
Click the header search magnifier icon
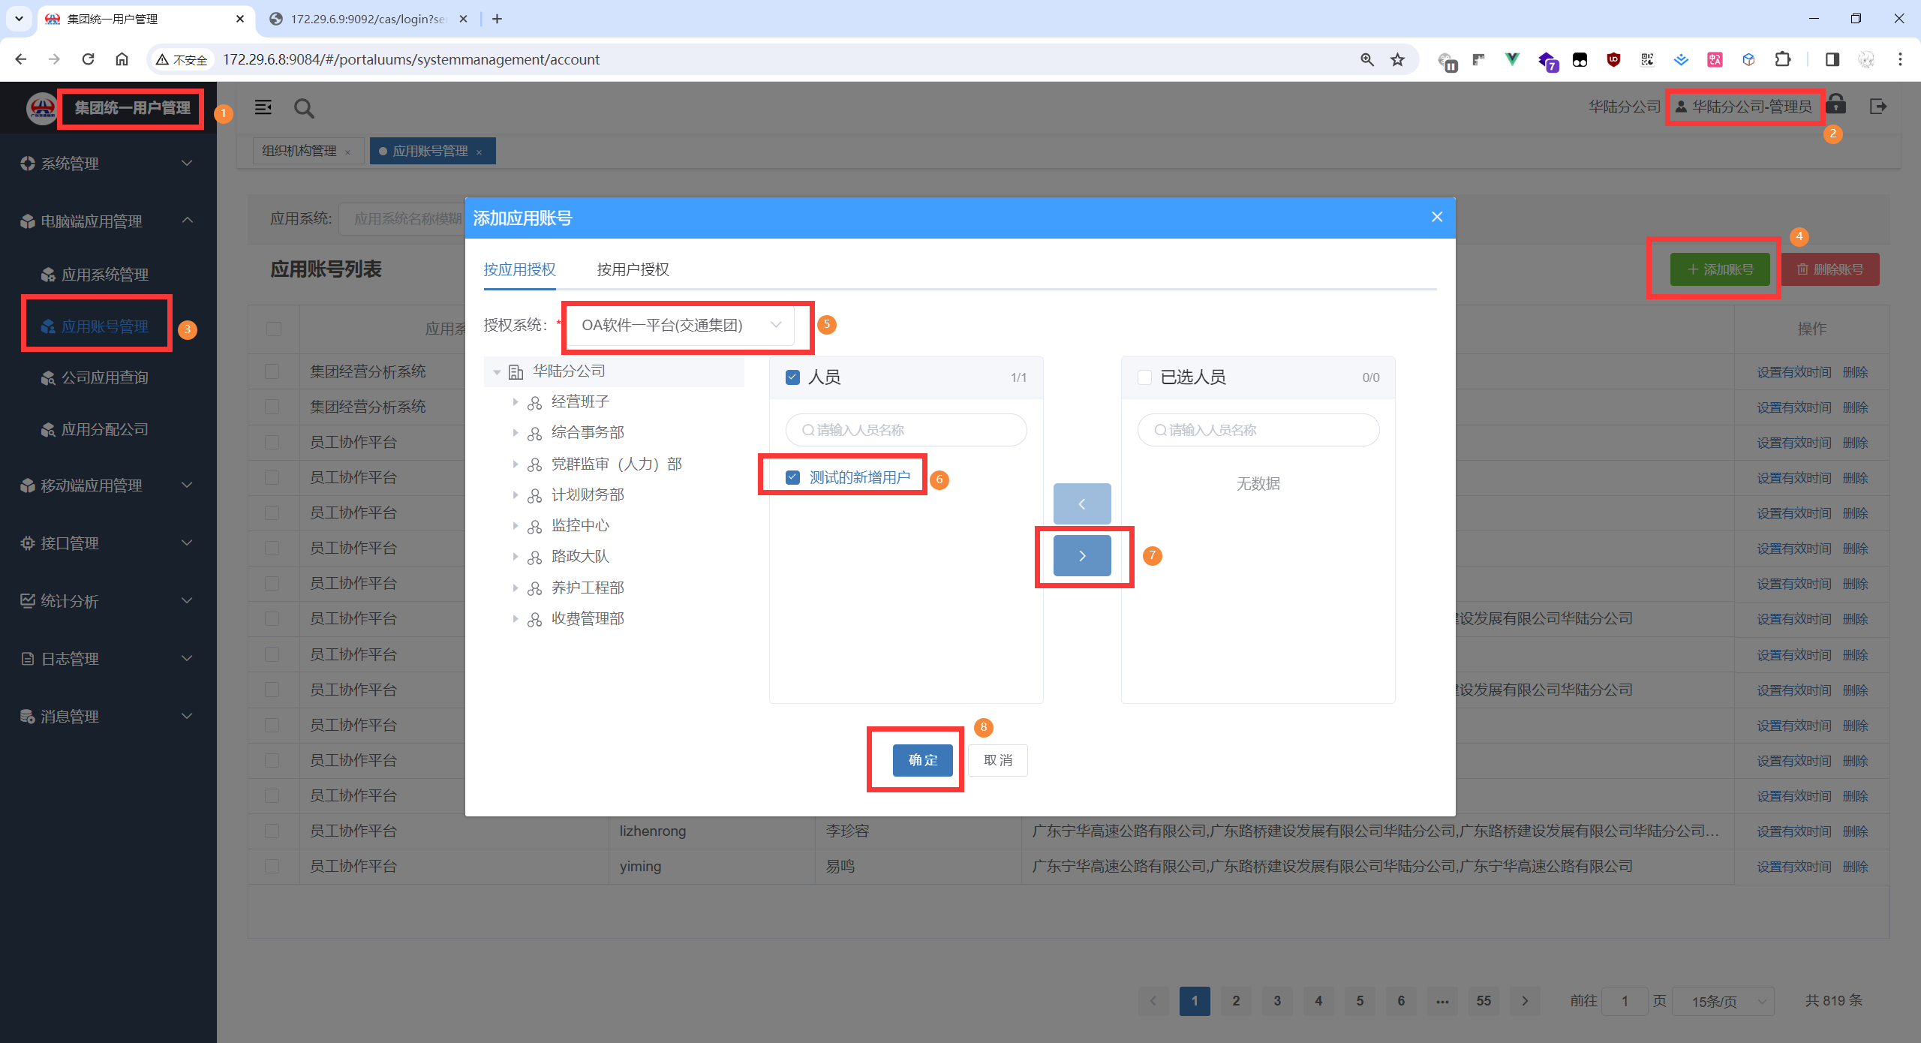(x=303, y=109)
